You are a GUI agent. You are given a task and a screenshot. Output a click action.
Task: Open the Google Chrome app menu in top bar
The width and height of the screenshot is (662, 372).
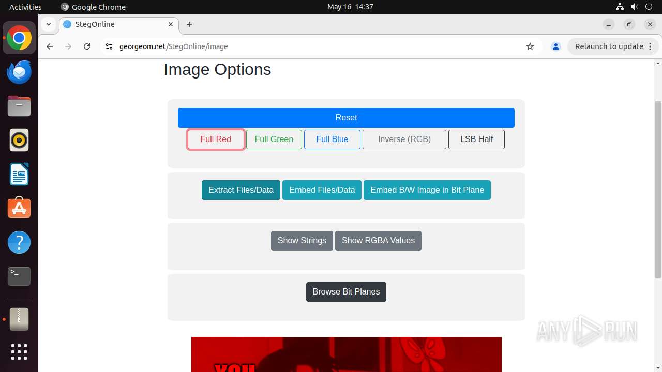pos(93,7)
